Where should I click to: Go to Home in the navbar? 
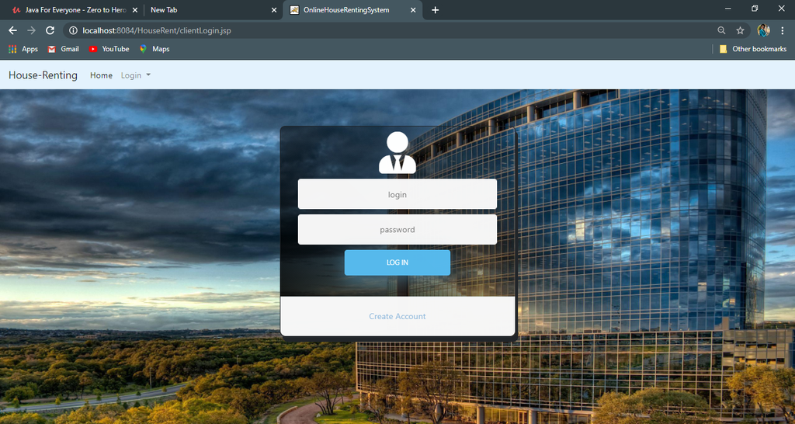(x=102, y=75)
